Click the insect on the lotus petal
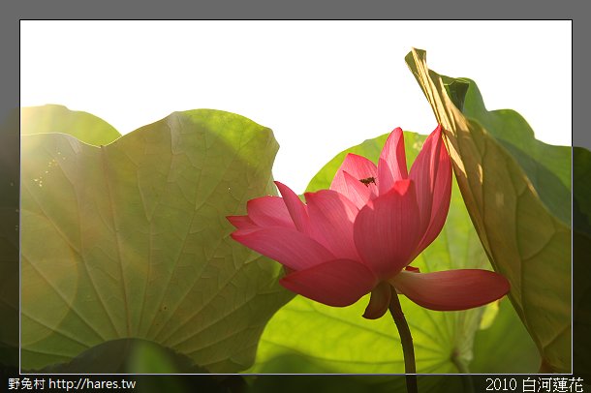 pos(368,181)
